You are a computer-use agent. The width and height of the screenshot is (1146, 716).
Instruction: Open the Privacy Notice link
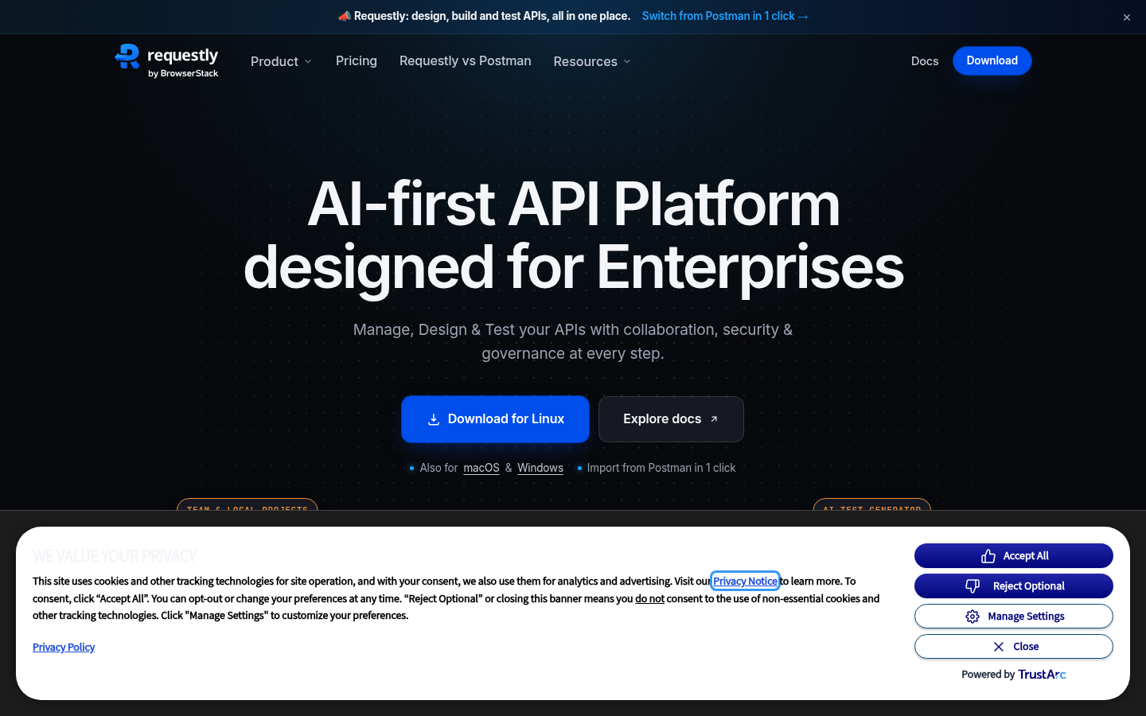click(x=745, y=582)
